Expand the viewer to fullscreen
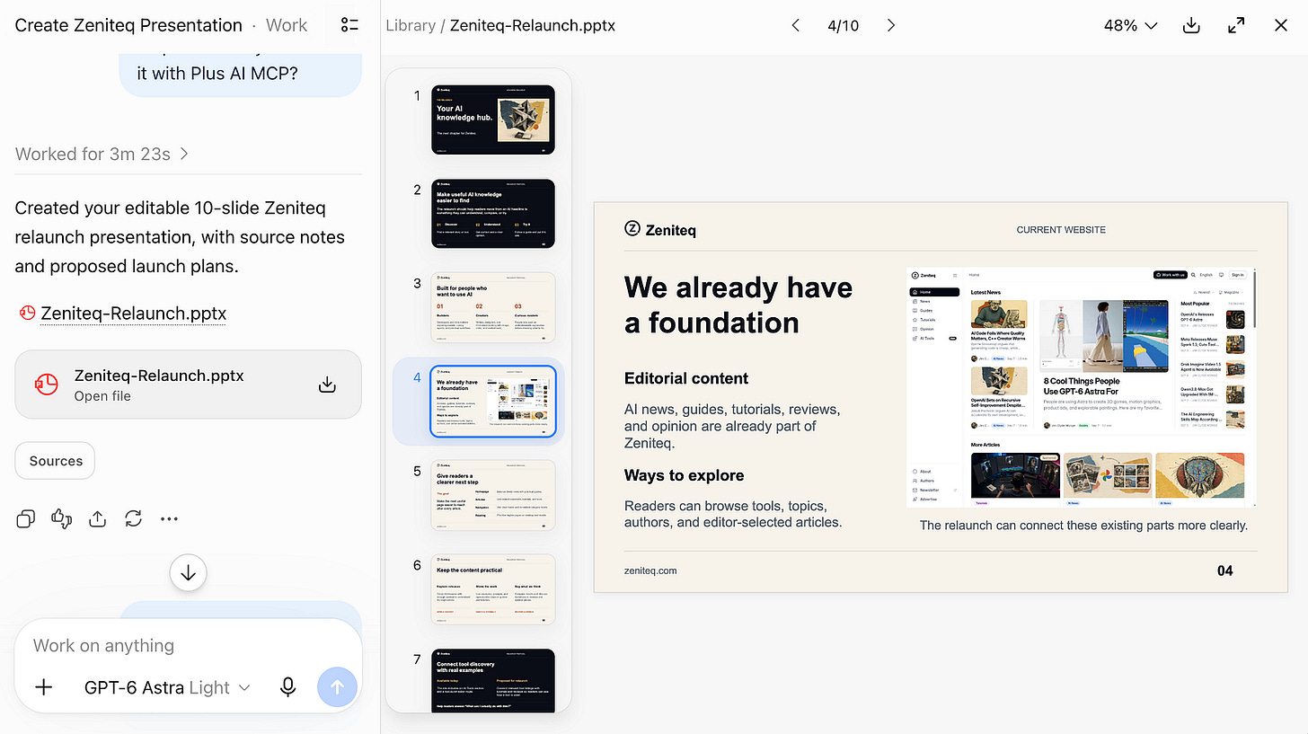The image size is (1308, 734). (x=1236, y=25)
